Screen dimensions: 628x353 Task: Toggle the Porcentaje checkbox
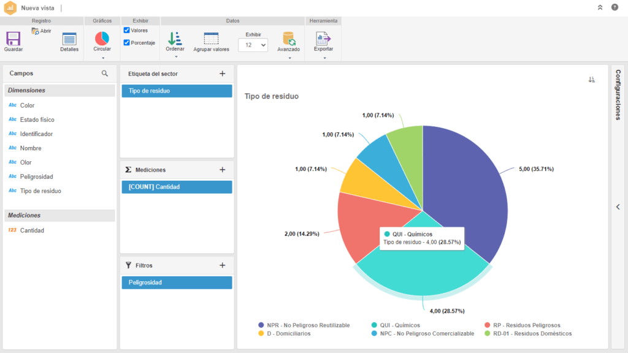pyautogui.click(x=126, y=42)
